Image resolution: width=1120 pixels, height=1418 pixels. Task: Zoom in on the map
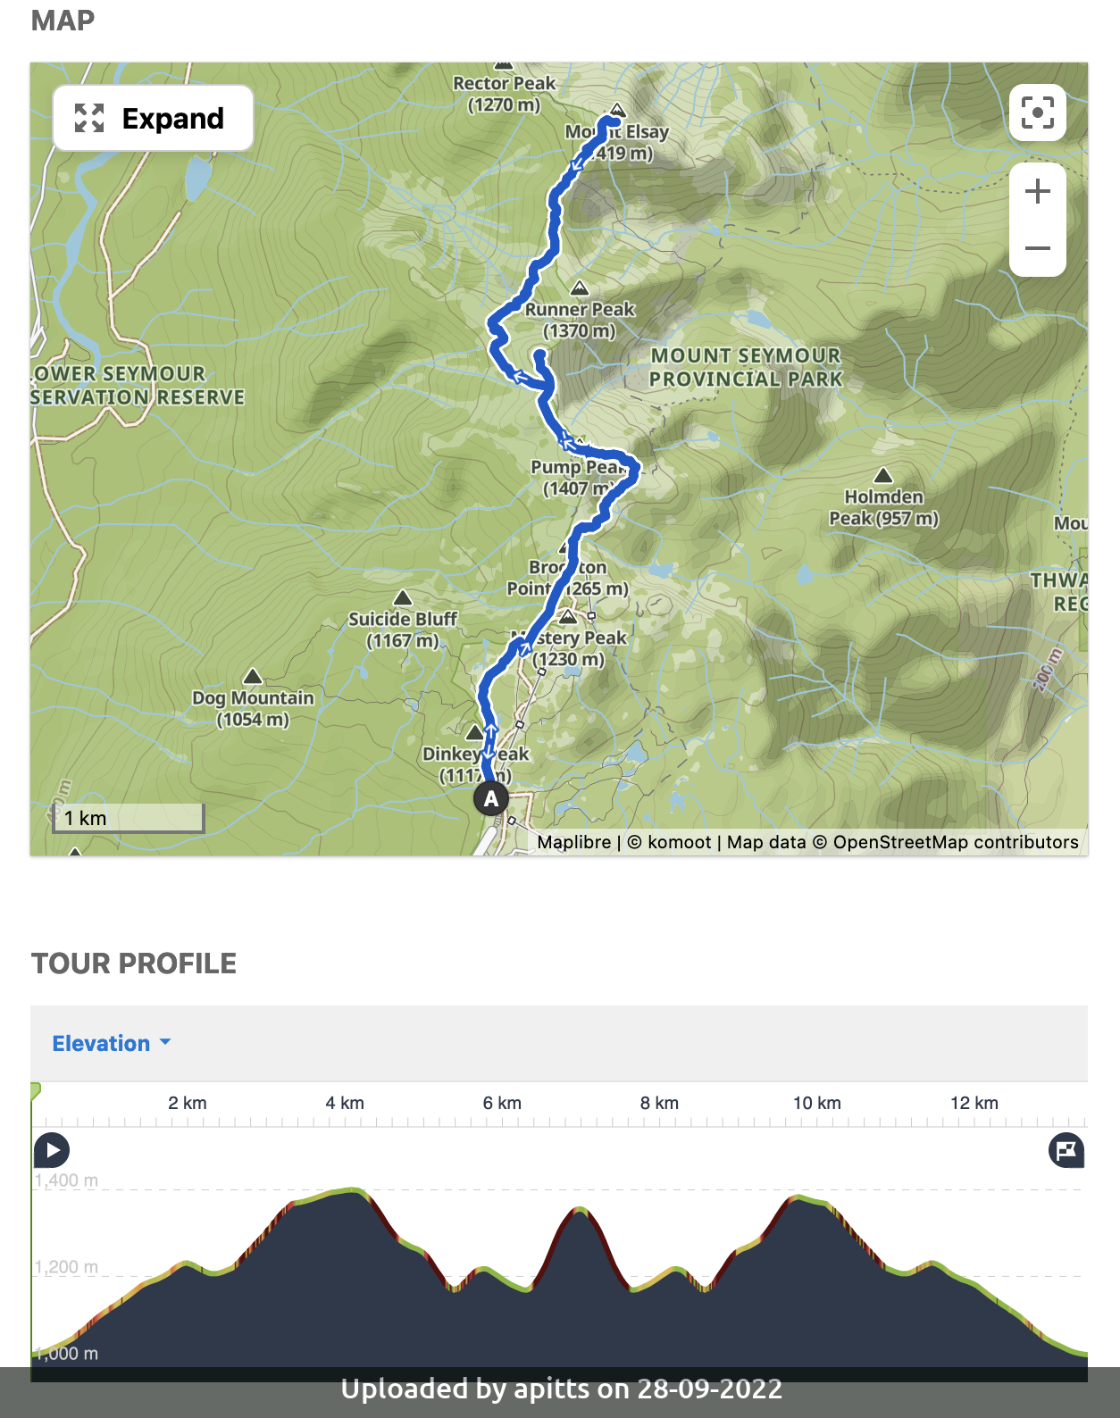tap(1037, 191)
